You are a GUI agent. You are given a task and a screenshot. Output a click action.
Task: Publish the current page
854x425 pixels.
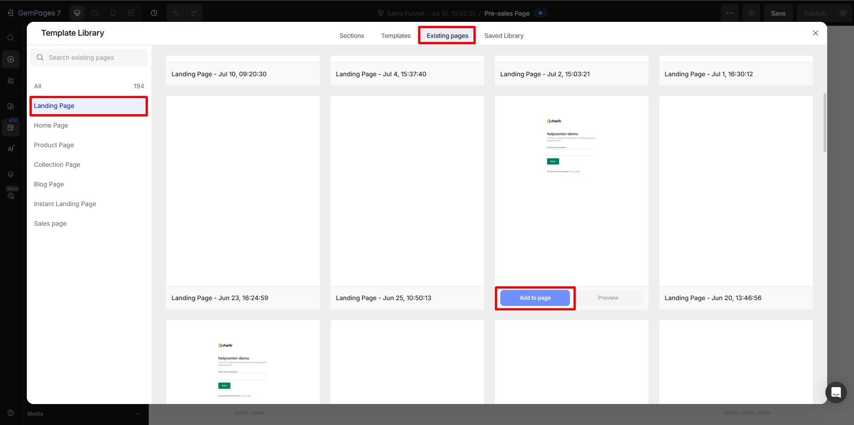(x=815, y=13)
